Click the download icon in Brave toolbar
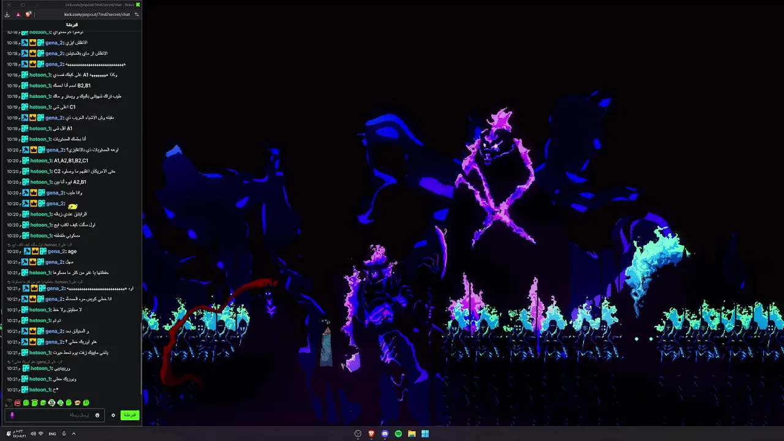784x441 pixels. [7, 14]
